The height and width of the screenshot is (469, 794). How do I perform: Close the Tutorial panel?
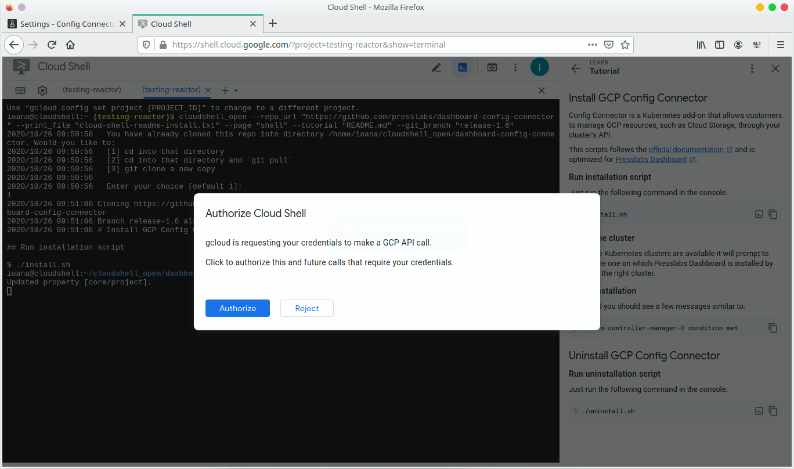(x=775, y=68)
